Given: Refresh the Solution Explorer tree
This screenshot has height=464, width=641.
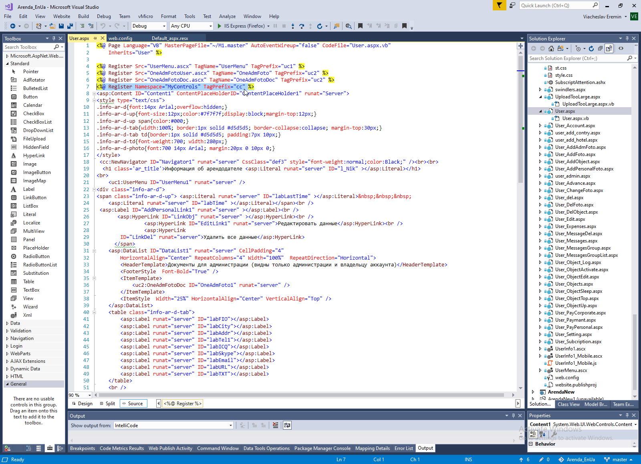Looking at the screenshot, I should click(x=591, y=48).
